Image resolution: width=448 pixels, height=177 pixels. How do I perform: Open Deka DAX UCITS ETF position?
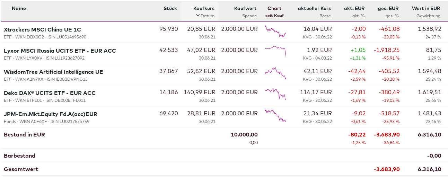[50, 93]
